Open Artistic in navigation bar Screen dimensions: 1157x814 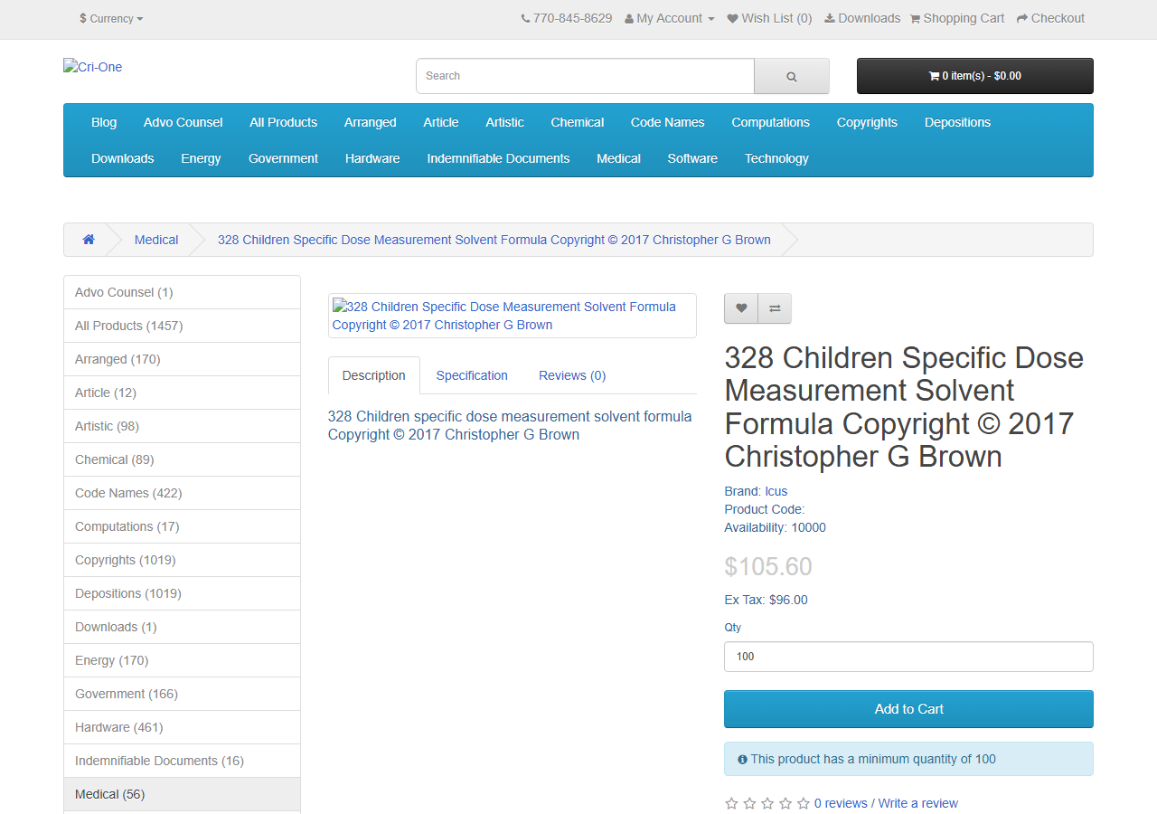point(504,122)
